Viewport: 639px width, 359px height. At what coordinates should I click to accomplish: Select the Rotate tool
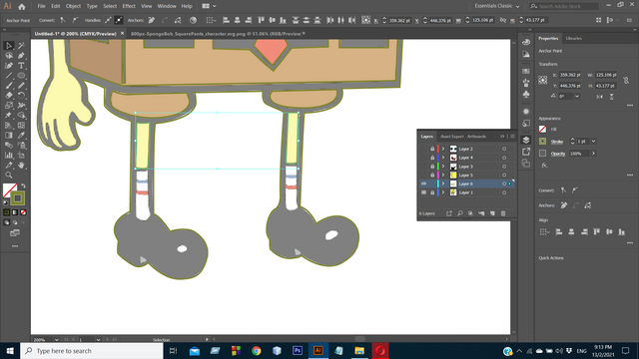point(21,96)
